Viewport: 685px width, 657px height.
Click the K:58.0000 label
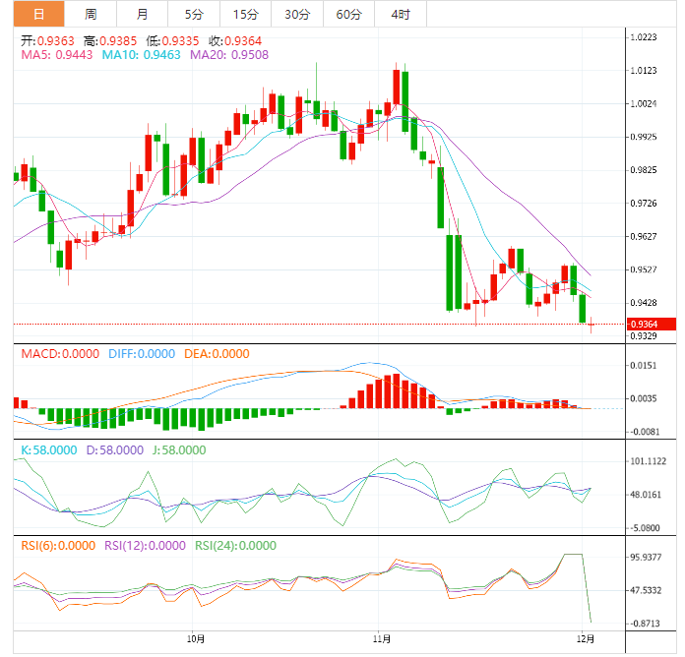tap(49, 450)
